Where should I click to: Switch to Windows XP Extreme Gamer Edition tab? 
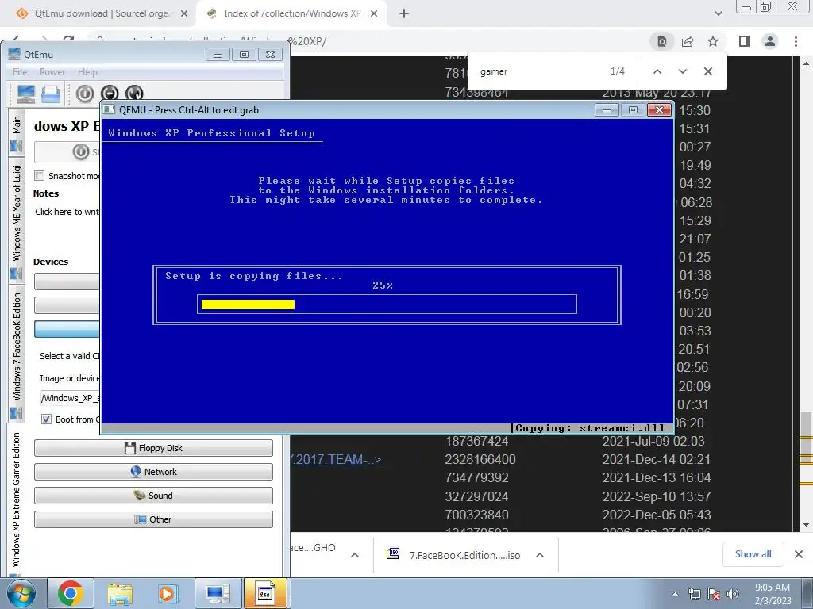(x=16, y=501)
